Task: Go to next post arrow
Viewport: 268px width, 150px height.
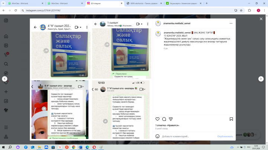Action: coord(261,79)
